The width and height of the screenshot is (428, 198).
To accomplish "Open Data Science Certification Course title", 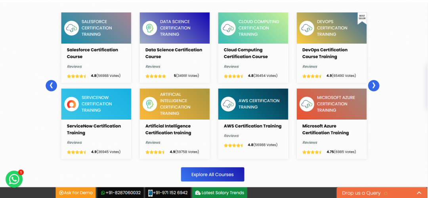I will point(174,53).
